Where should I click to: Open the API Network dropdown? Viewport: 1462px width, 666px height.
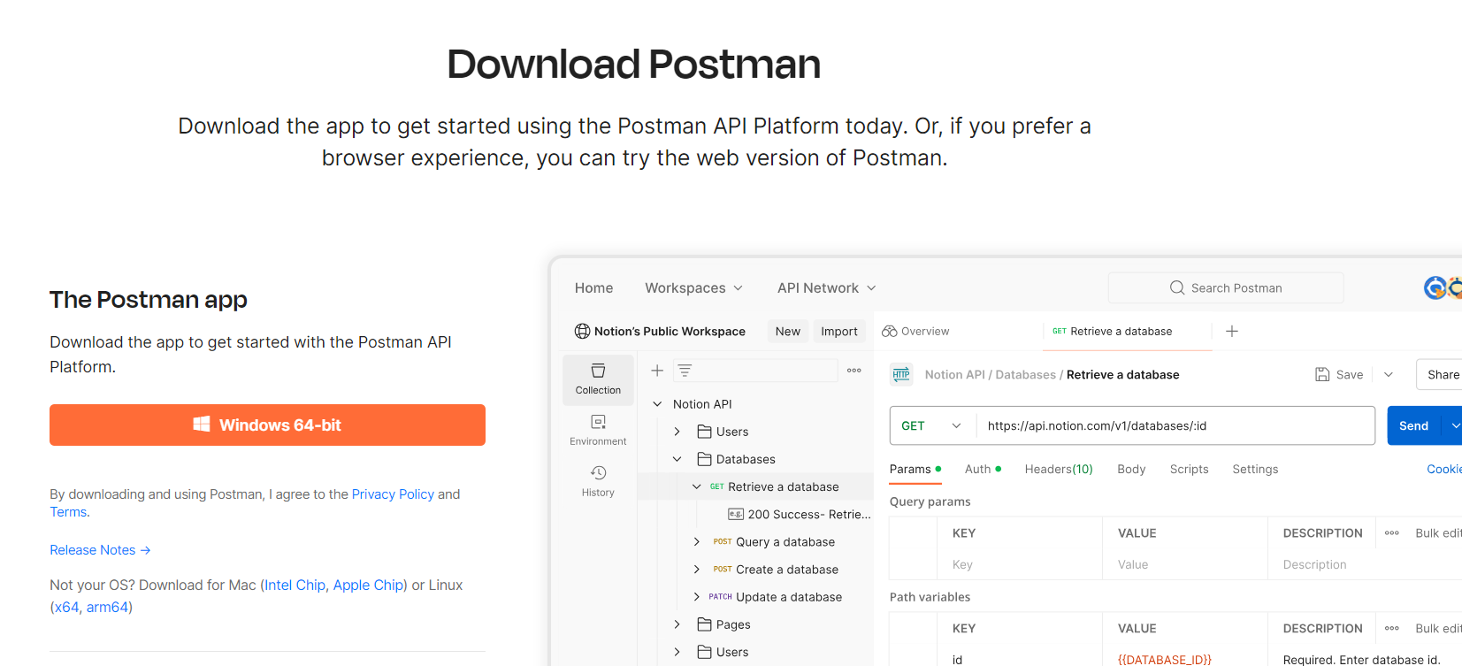point(826,288)
